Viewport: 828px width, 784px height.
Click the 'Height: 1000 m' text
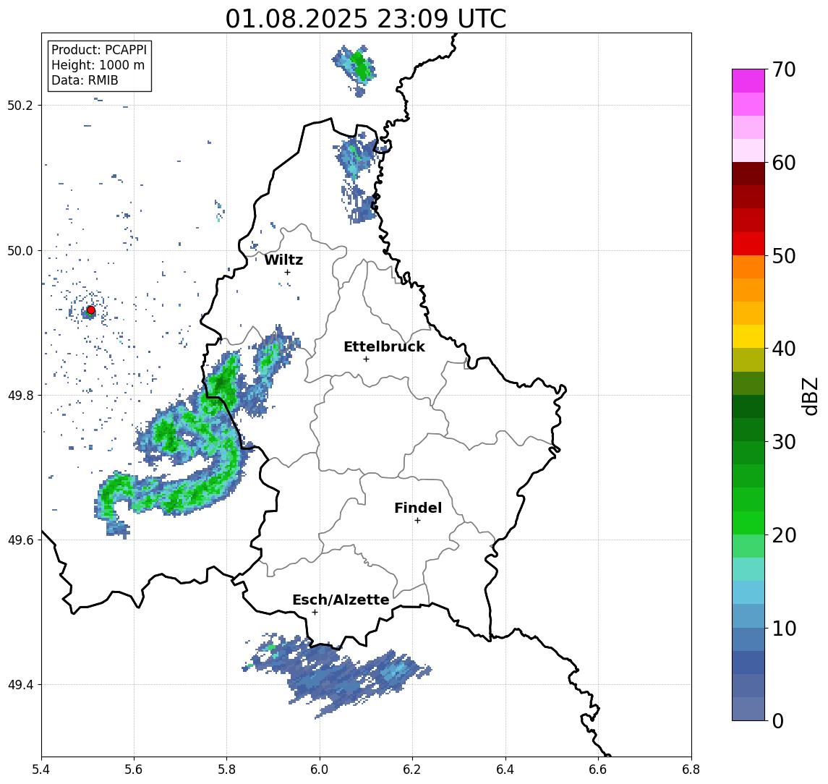(x=98, y=65)
